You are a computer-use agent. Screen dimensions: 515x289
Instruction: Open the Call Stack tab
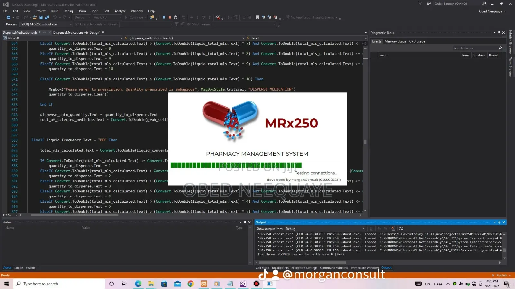[x=262, y=268]
